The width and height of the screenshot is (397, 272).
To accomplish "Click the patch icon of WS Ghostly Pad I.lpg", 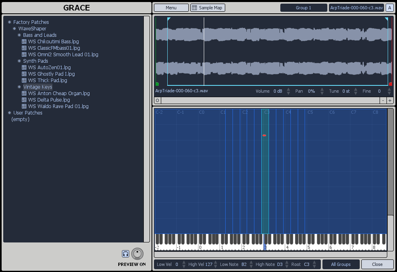I will coord(24,74).
